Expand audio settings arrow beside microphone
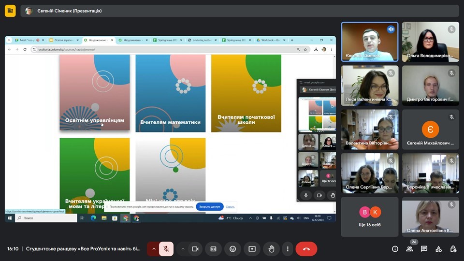This screenshot has height=261, width=464. pos(154,249)
